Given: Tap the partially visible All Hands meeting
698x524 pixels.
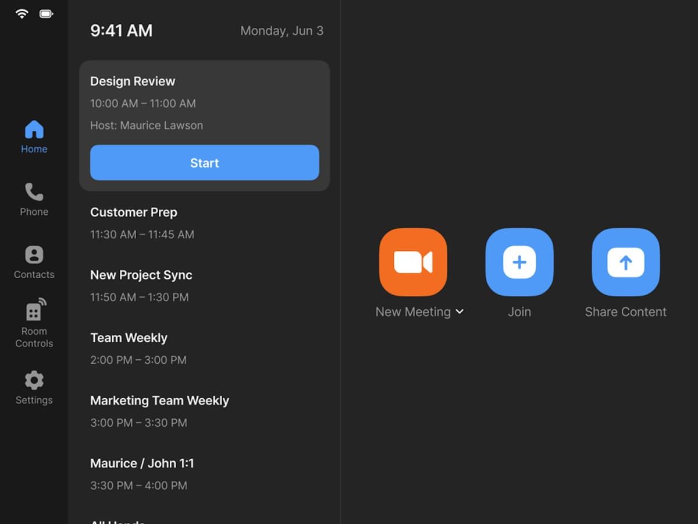Looking at the screenshot, I should coord(117,520).
